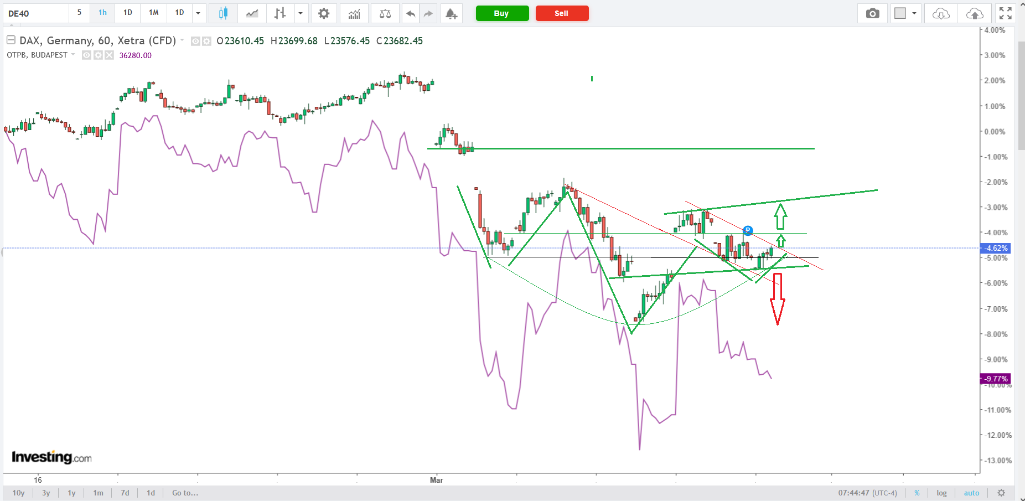Take a chart snapshot with the camera
Viewport: 1025px width, 501px height.
click(872, 13)
